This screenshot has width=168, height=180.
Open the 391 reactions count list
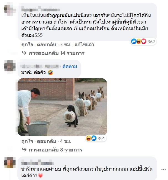[101, 138]
